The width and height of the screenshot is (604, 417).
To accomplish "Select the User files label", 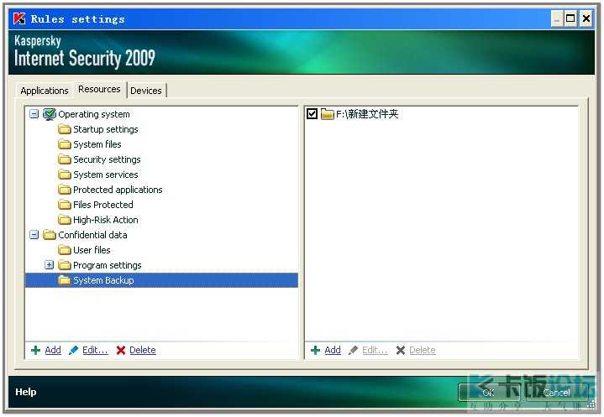I will [92, 250].
